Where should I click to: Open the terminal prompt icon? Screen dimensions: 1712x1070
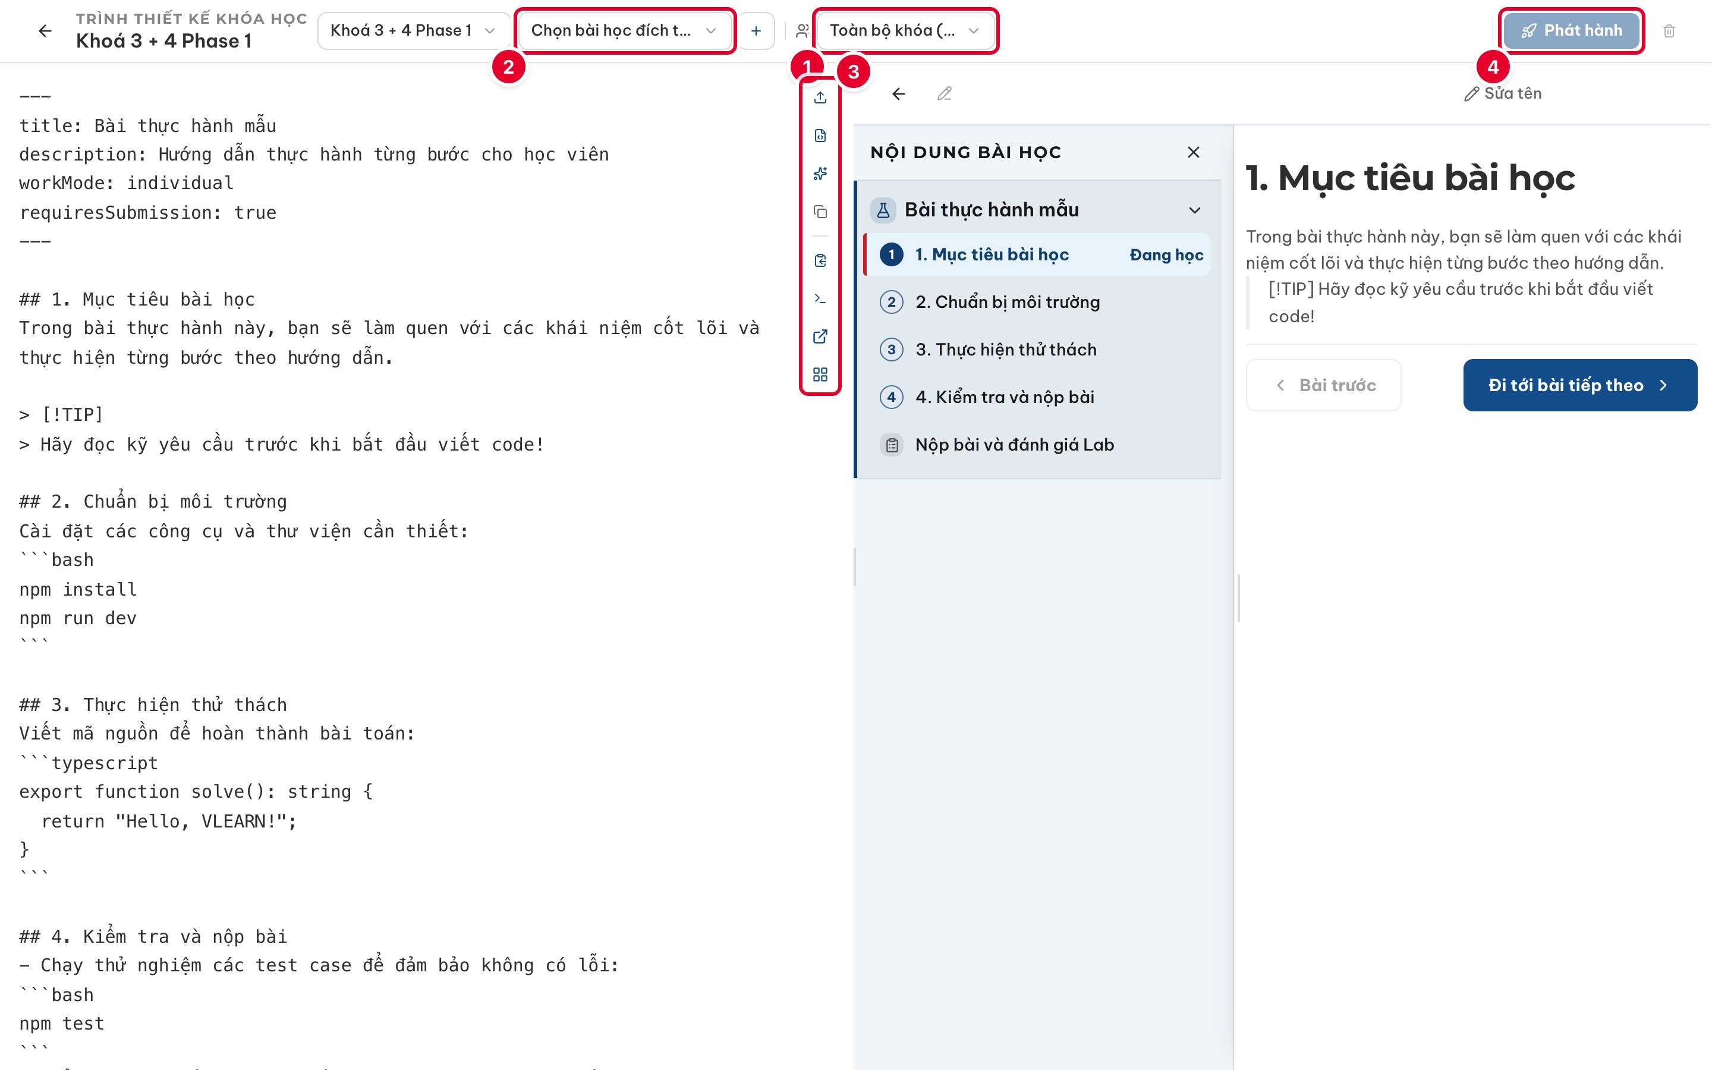820,298
